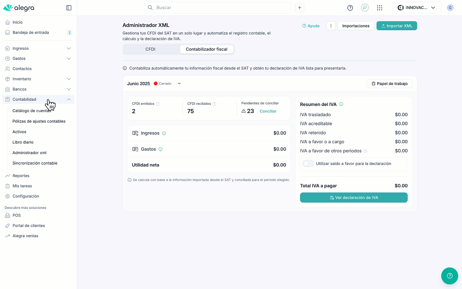Collapse the Contabilidad sidebar section
Image resolution: width=462 pixels, height=289 pixels.
69,99
